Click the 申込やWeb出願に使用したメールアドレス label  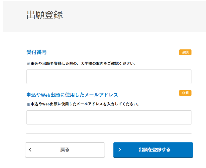pos(72,95)
